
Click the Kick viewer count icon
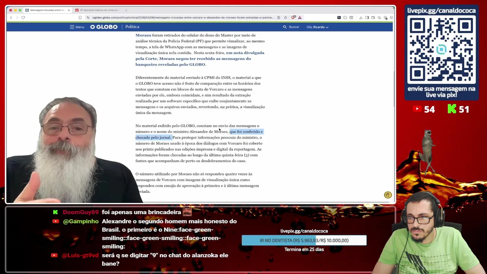452,109
